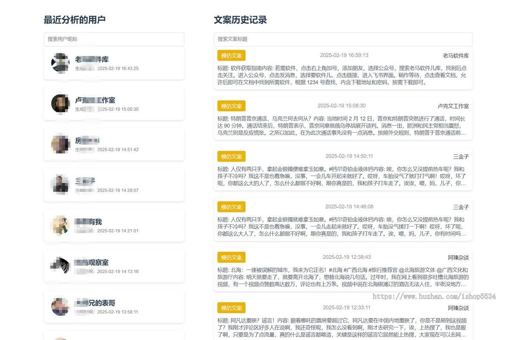This screenshot has width=513, height=340.
Task: Open avatar of user analyzed at 14:13:16
Action: [x=60, y=266]
